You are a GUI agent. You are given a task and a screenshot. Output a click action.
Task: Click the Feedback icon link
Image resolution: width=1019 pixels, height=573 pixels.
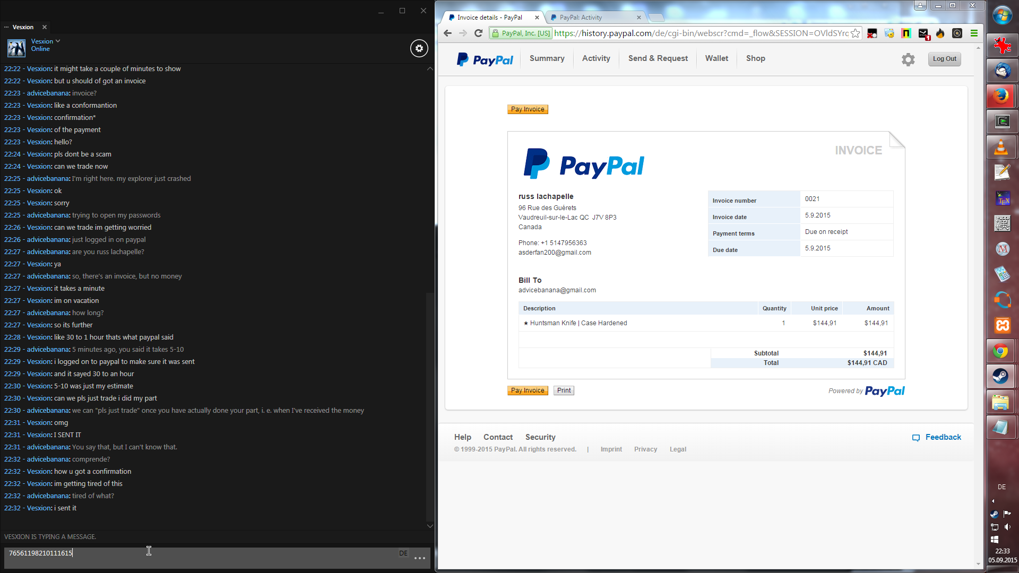point(916,438)
